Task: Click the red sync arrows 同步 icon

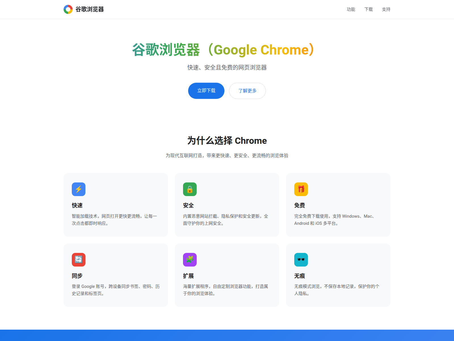Action: coord(79,260)
